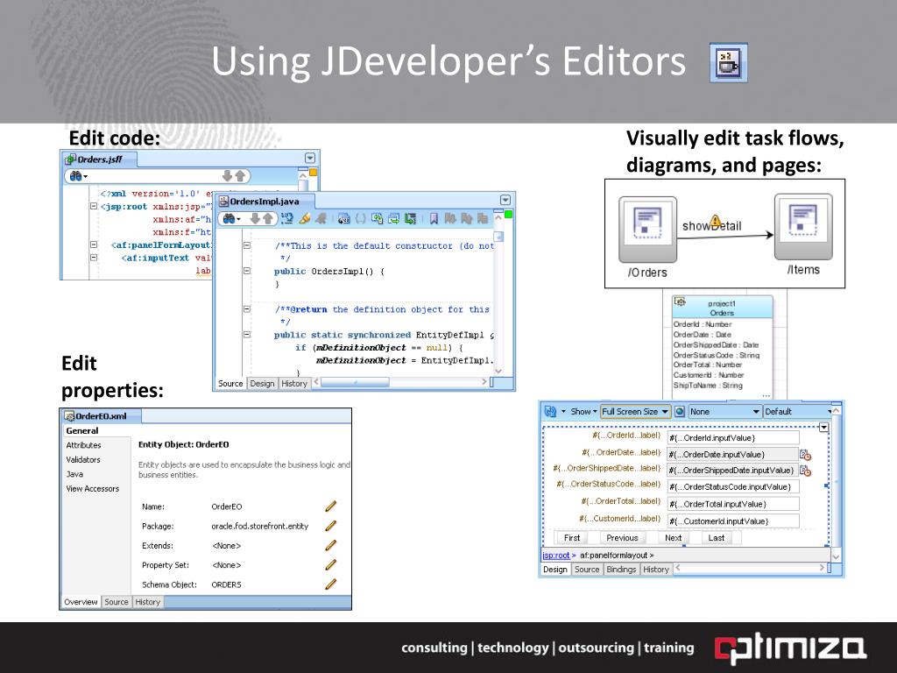Open the tab list dropdown of Orders.jsff editor
Viewport: 897px width, 673px height.
coord(309,158)
